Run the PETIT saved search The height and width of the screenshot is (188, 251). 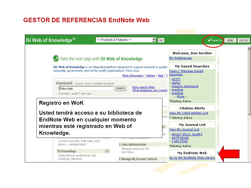[176, 79]
